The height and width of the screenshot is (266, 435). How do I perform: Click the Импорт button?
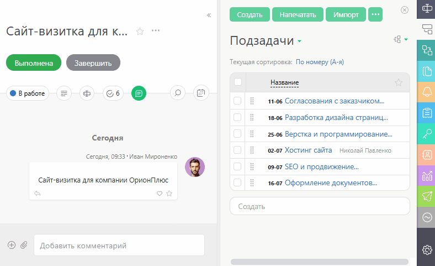coord(346,14)
